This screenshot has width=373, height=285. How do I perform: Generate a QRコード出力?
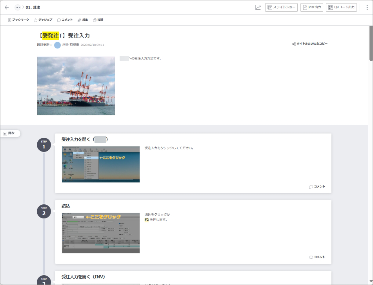[341, 7]
